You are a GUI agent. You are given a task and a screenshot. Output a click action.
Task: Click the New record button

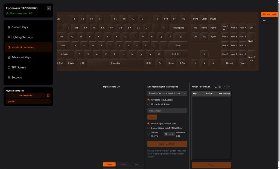coord(109,165)
